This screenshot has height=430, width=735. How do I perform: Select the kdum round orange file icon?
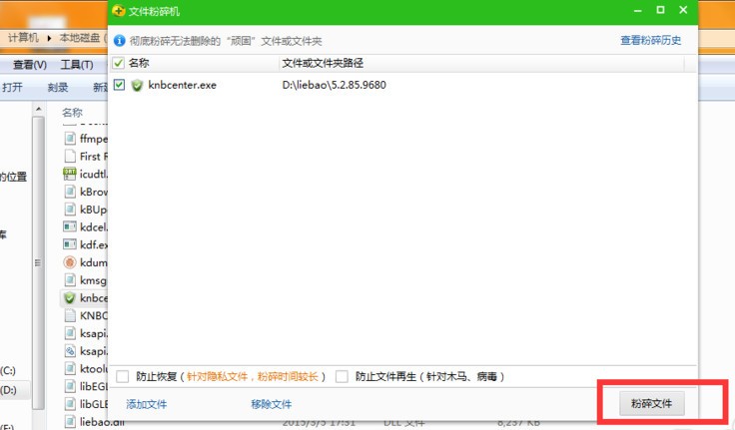point(70,262)
